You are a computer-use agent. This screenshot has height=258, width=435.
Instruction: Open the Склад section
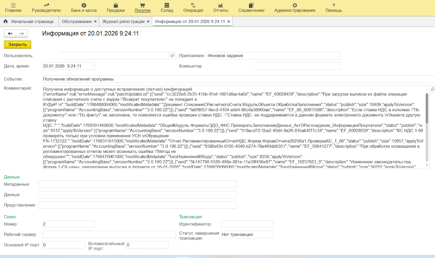tap(167, 8)
